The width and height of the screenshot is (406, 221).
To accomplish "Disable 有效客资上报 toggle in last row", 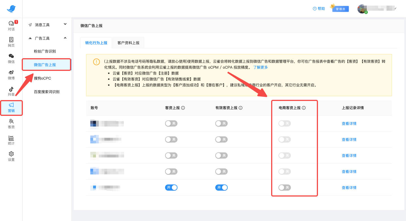I will point(221,188).
